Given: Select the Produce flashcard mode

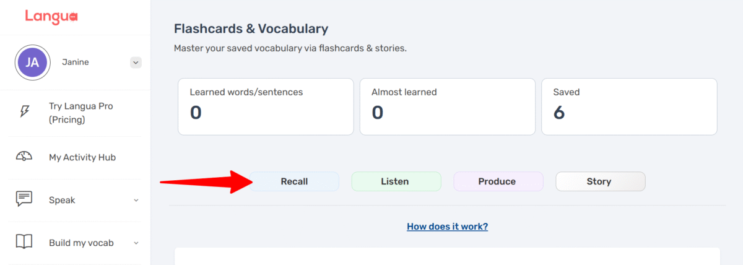Looking at the screenshot, I should [x=497, y=181].
